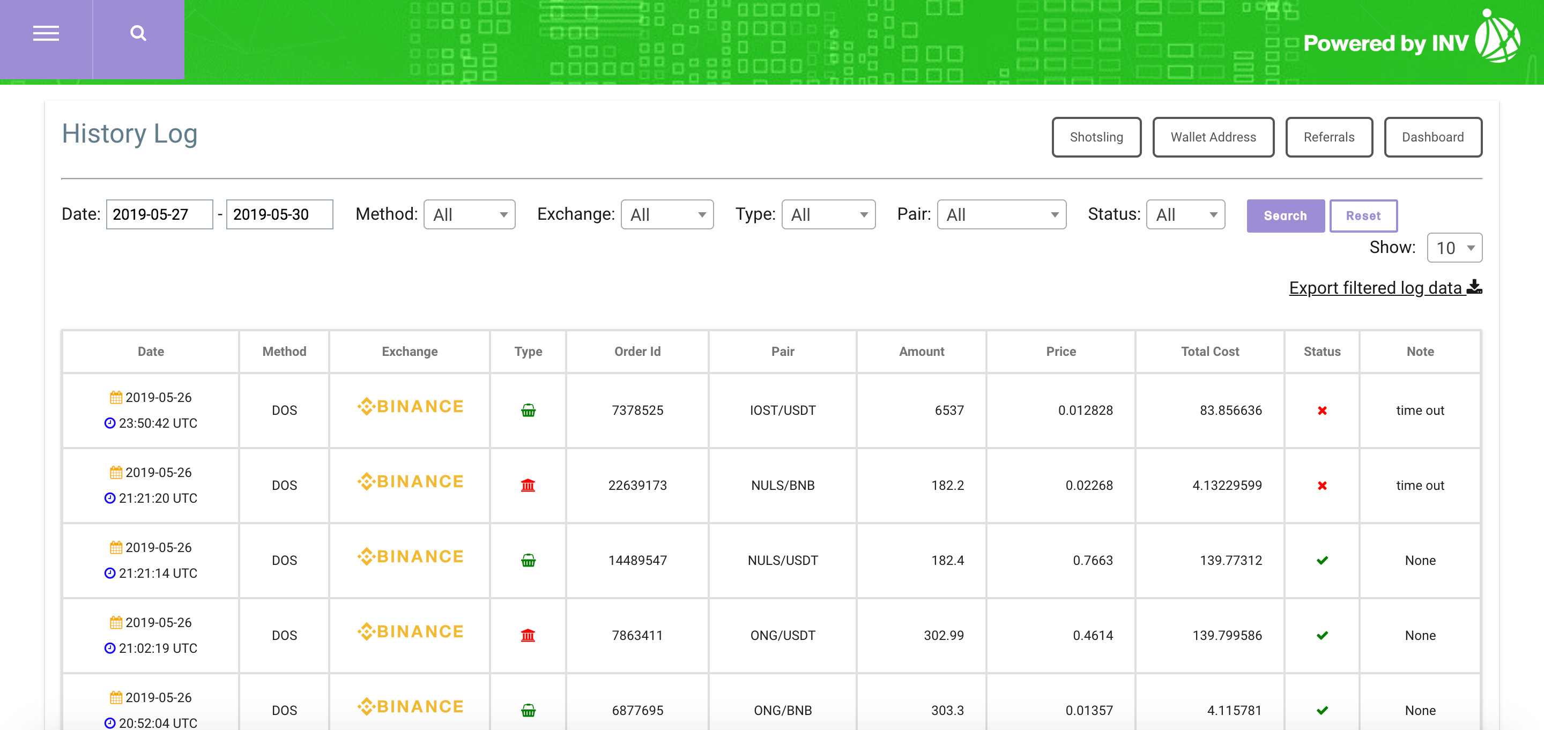The height and width of the screenshot is (730, 1544).
Task: Click the Date column header
Action: coord(151,352)
